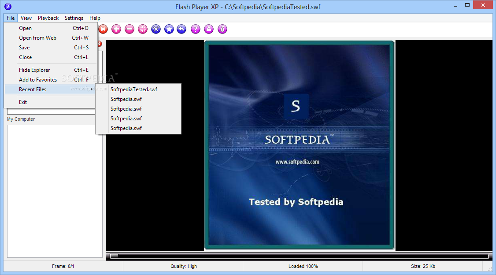Click inside the playback seek bar track
The image size is (496, 275).
coord(299,256)
